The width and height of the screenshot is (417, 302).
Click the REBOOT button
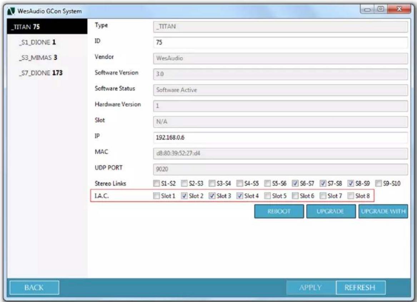[x=279, y=211]
